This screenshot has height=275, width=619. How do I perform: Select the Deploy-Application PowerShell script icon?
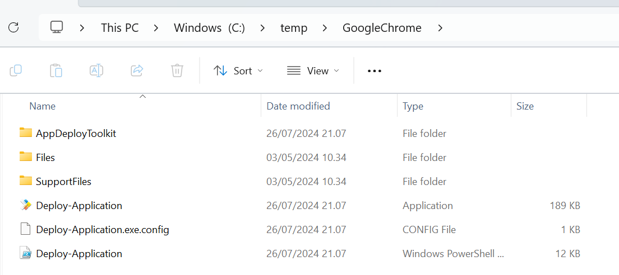point(26,253)
